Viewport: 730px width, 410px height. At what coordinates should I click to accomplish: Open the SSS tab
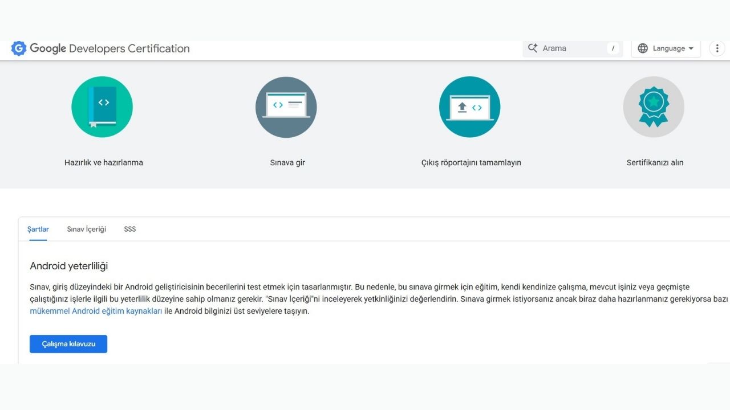point(129,229)
